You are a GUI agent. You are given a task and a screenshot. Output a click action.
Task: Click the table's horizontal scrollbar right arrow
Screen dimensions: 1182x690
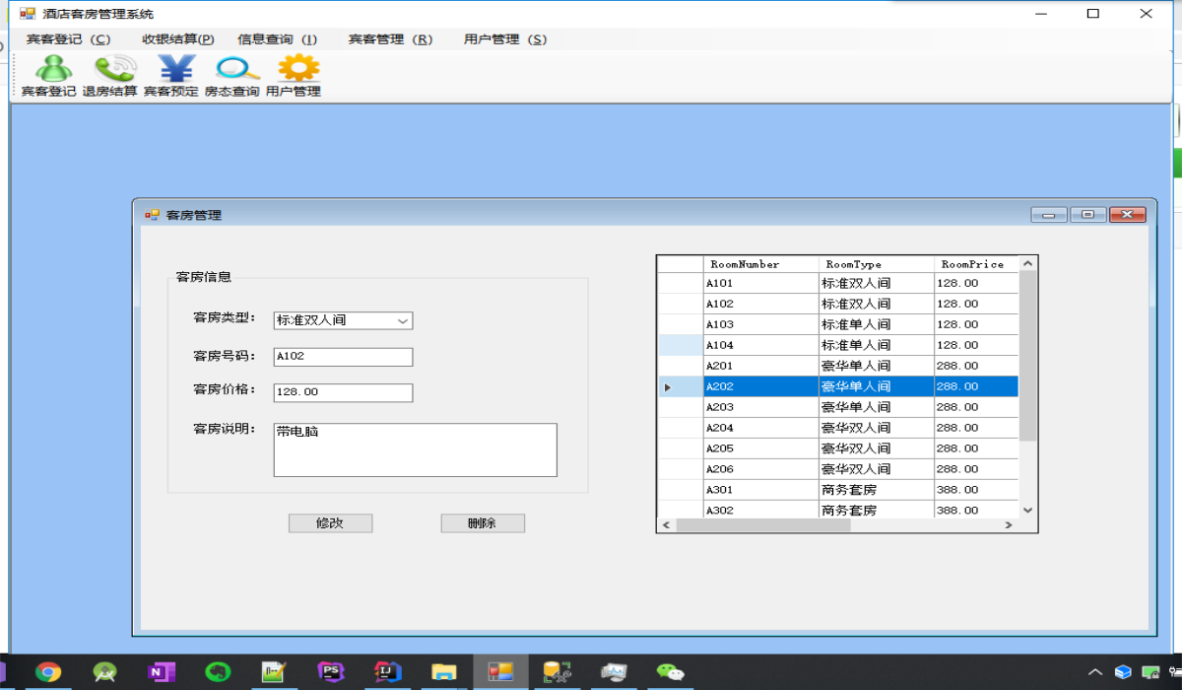(x=1009, y=525)
